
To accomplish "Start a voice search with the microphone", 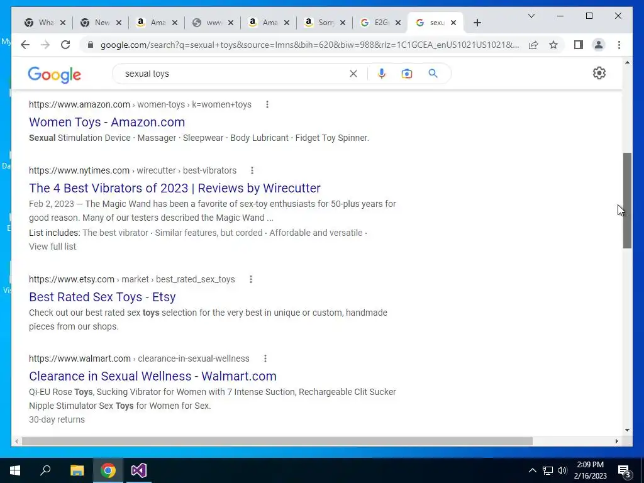I will coord(382,74).
